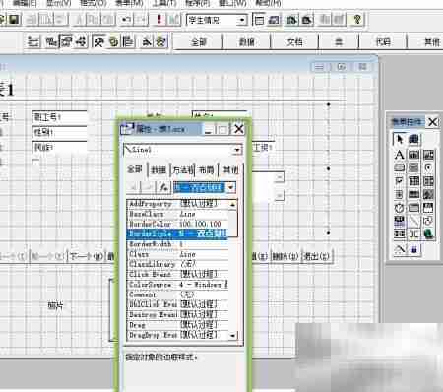Open 数据 tab in Properties window
Viewport: 443px width, 392px height.
(158, 170)
